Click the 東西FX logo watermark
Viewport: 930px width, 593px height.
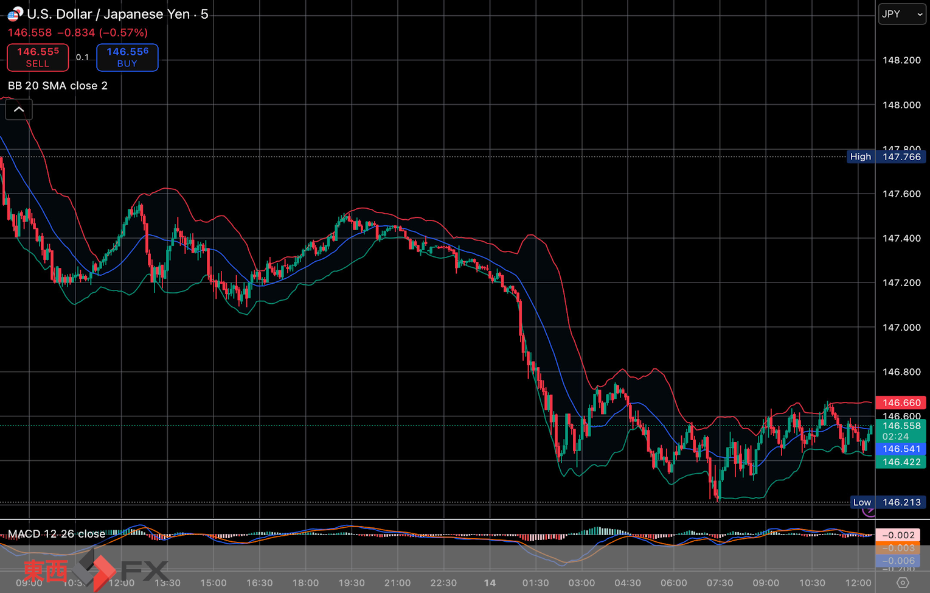94,570
